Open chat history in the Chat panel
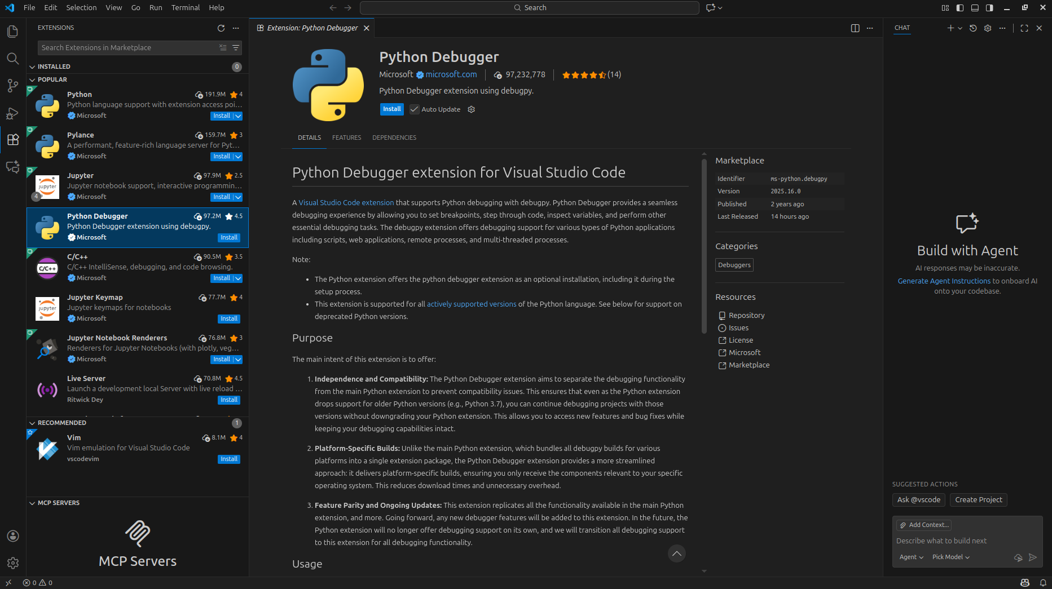The height and width of the screenshot is (589, 1052). [973, 28]
